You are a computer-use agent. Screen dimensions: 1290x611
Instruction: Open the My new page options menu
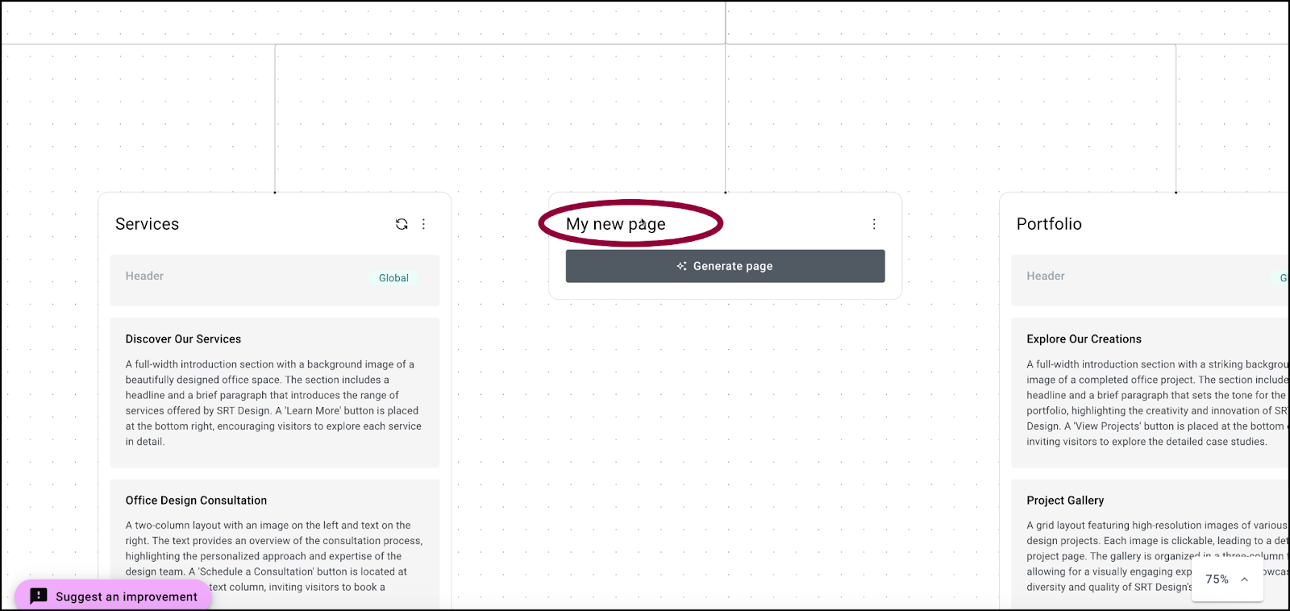coord(874,224)
